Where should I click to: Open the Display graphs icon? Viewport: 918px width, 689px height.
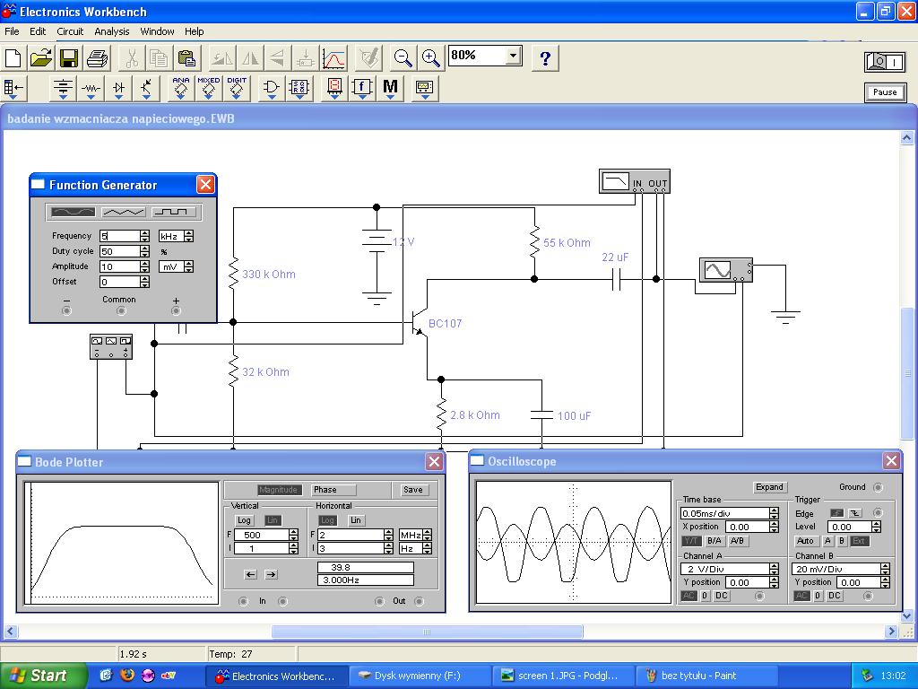pyautogui.click(x=334, y=58)
